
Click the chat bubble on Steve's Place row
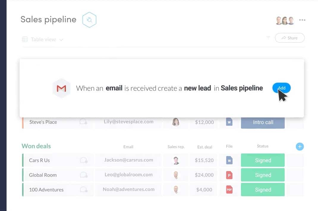pos(84,122)
